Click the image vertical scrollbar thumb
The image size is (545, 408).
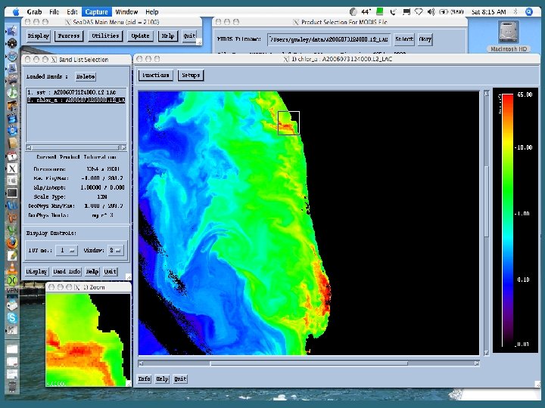(487, 201)
